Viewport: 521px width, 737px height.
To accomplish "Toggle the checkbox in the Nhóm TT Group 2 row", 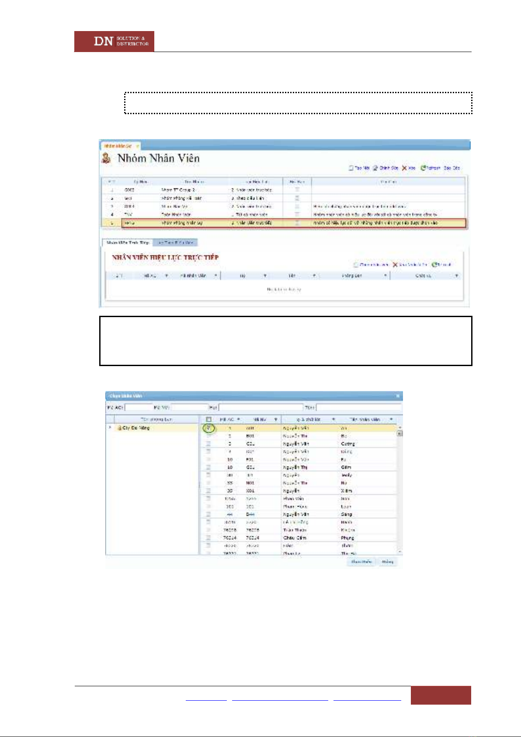I will tap(297, 190).
